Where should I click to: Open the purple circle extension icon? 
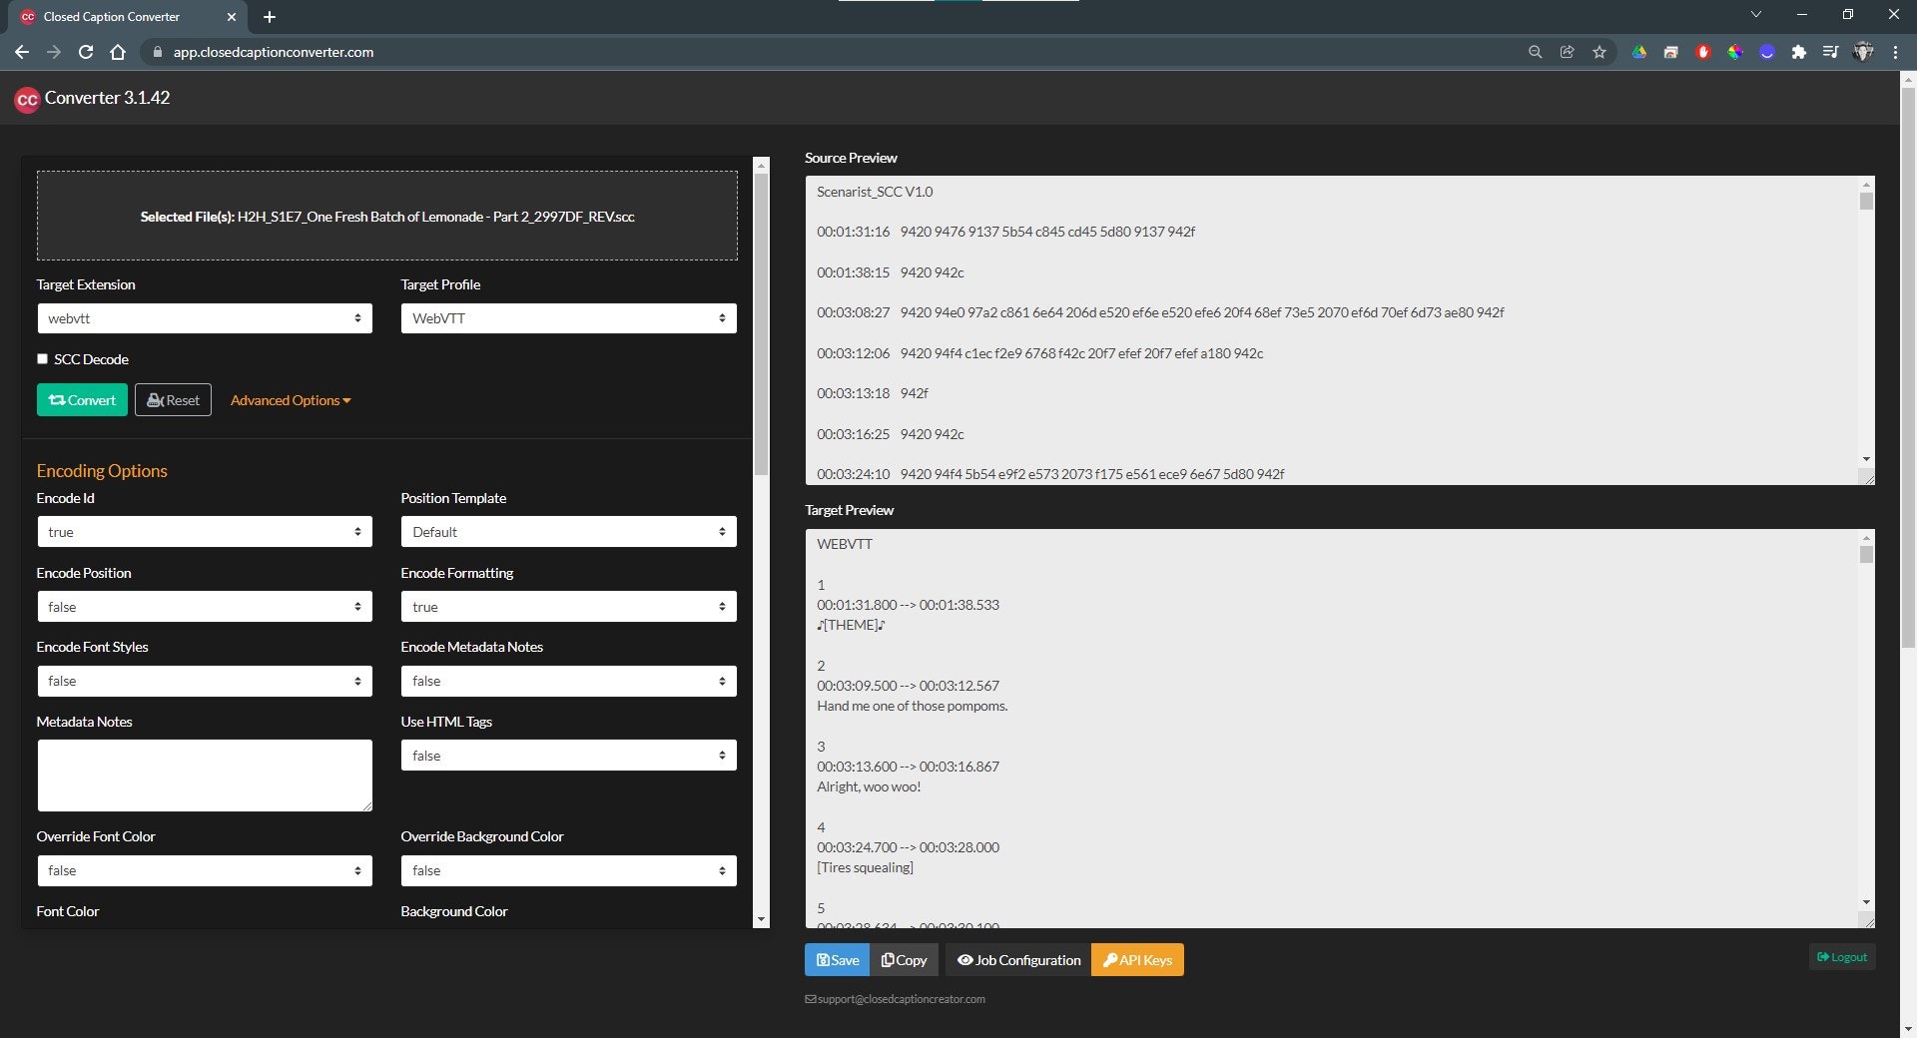coord(1767,52)
